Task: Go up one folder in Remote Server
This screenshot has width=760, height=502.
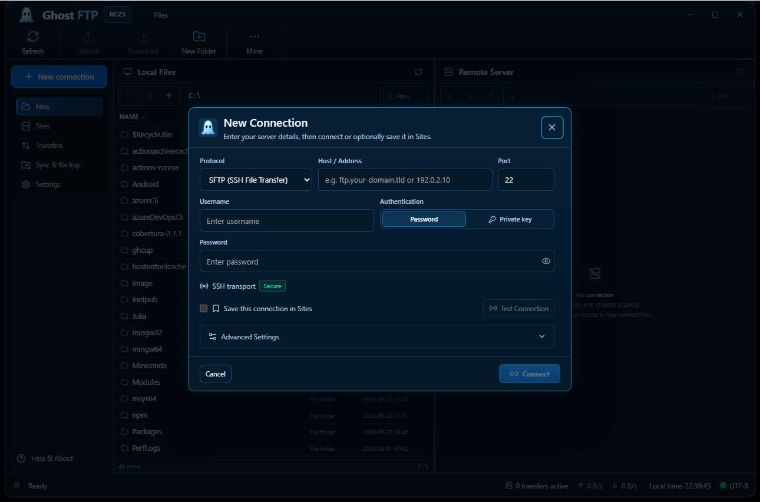Action: pyautogui.click(x=491, y=96)
